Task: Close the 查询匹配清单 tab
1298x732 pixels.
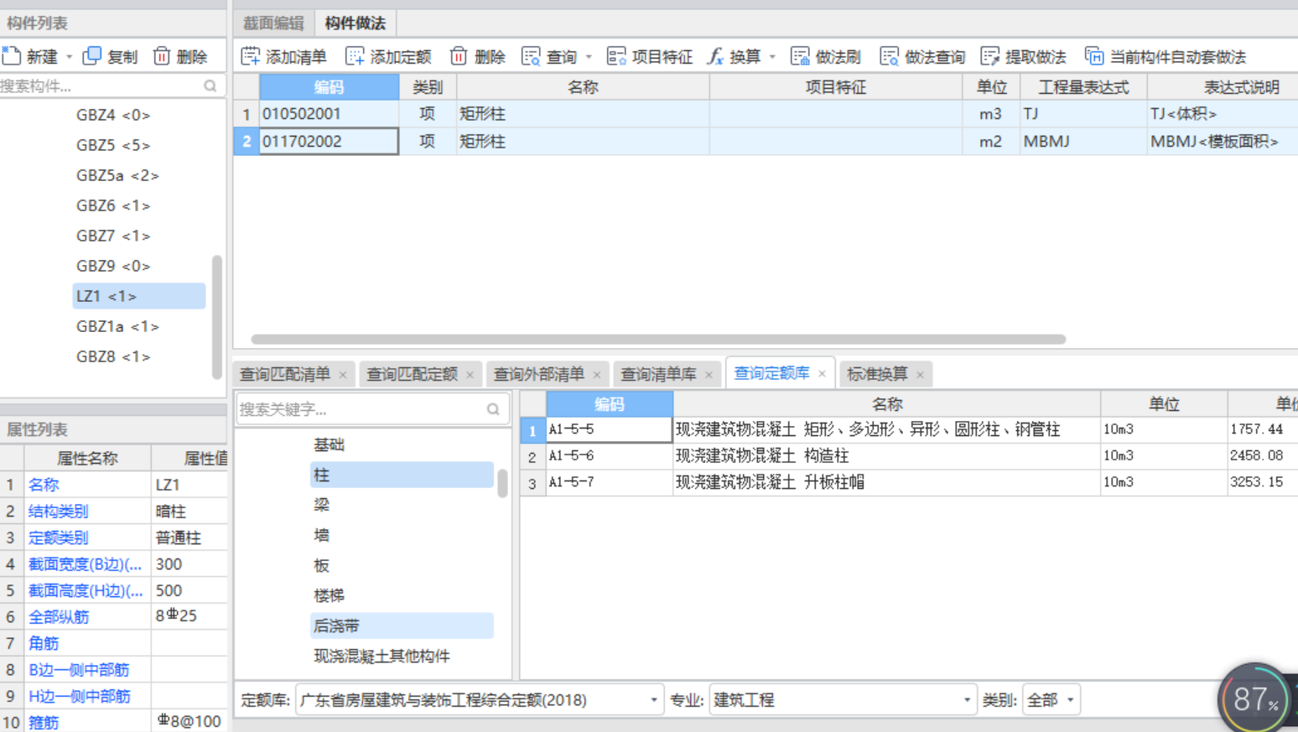Action: (343, 375)
